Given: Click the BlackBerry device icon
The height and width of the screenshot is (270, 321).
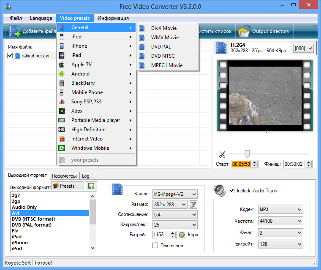Looking at the screenshot, I should [62, 83].
